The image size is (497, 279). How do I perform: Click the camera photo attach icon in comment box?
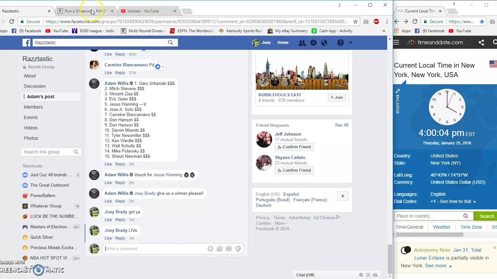pyautogui.click(x=220, y=249)
